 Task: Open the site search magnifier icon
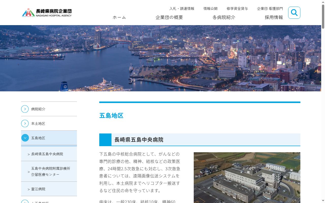coord(294,13)
